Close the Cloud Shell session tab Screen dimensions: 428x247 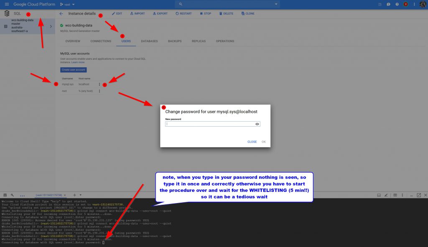tap(65, 195)
